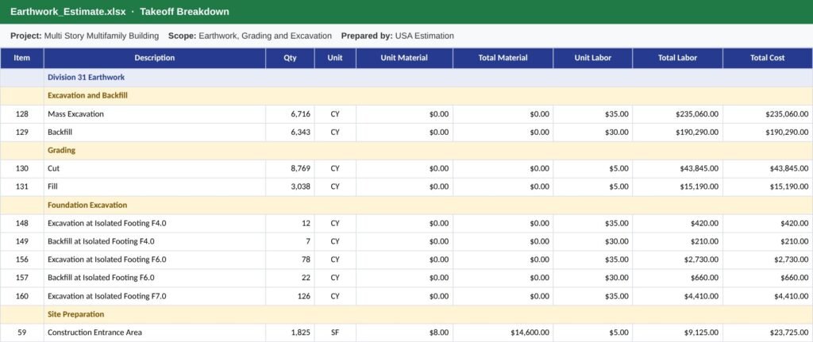Click quantity 8,769 cell

point(290,168)
